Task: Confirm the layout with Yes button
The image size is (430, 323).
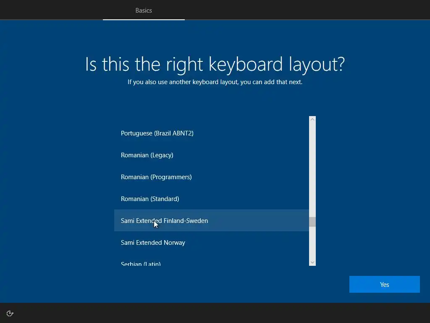Action: (x=385, y=284)
